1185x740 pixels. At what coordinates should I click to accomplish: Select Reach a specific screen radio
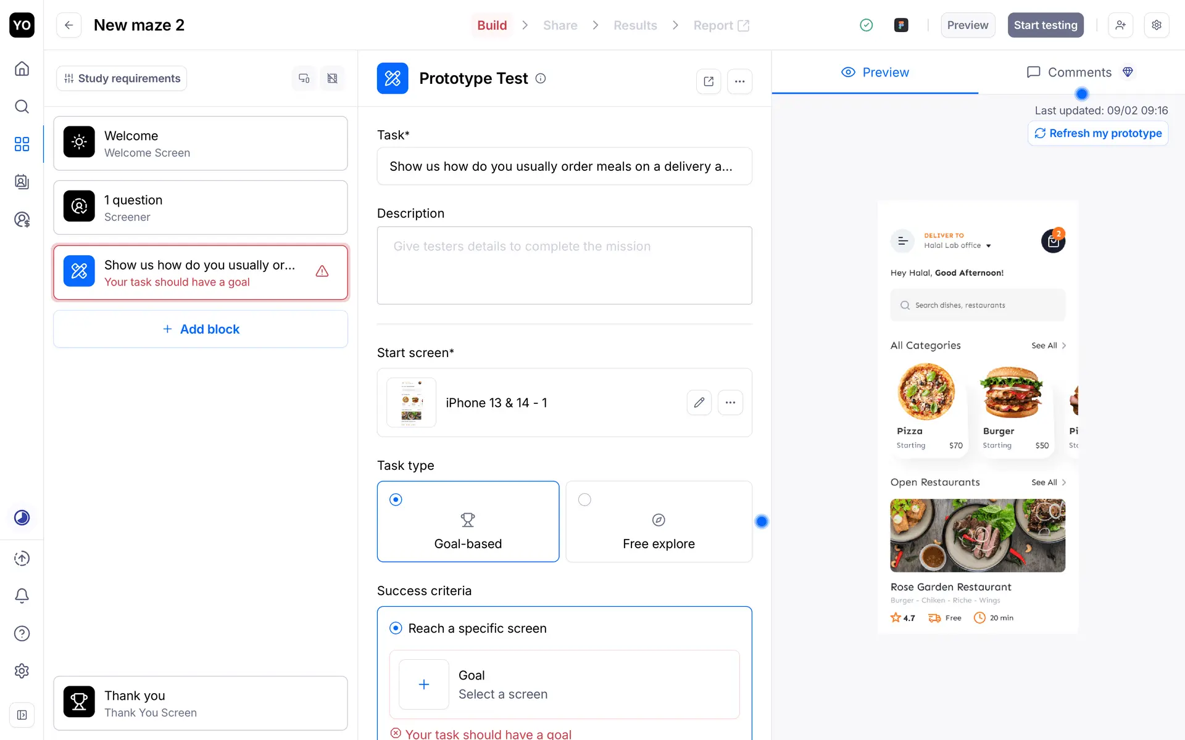[396, 628]
